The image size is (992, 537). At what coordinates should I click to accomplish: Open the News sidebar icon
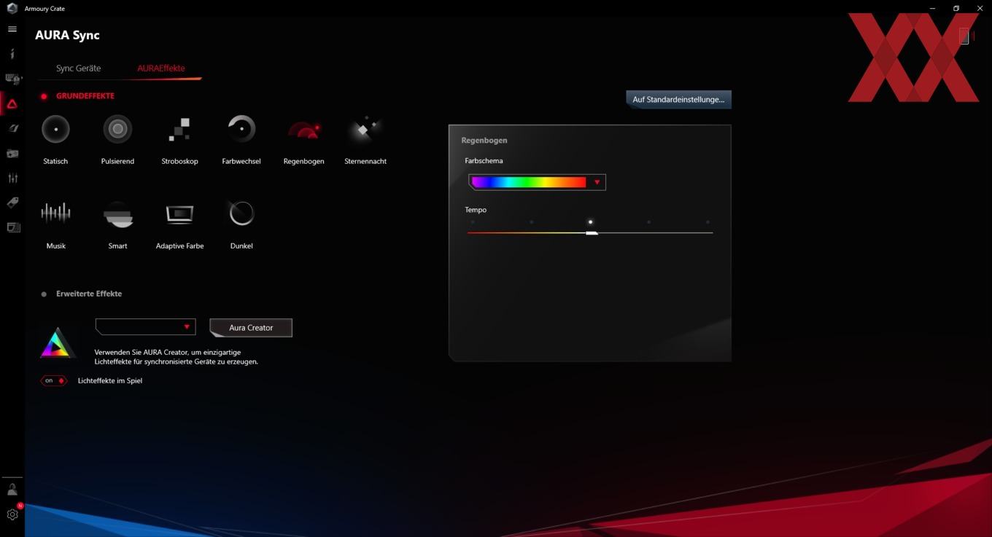point(12,227)
